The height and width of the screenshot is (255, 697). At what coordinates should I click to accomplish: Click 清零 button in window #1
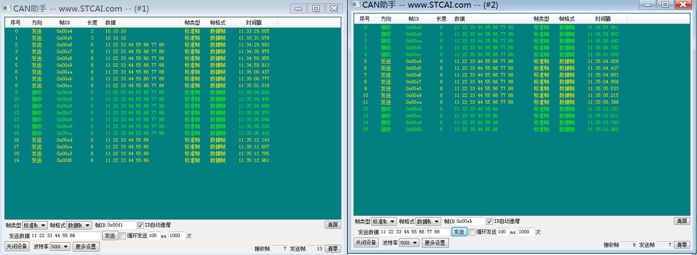tap(333, 249)
